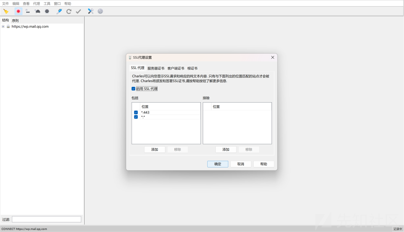Uncheck the *:* location checkbox
404x232 pixels.
click(x=136, y=117)
